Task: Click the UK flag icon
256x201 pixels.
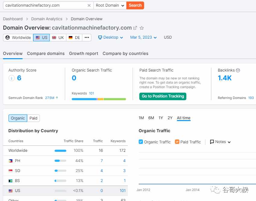Action: 54,38
